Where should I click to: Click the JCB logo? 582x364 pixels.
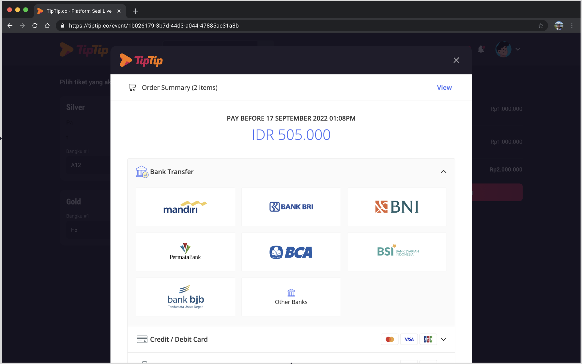click(428, 339)
